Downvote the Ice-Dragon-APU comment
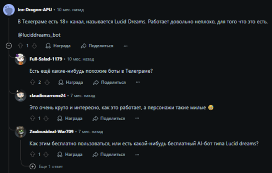The image size is (272, 173). point(34,46)
